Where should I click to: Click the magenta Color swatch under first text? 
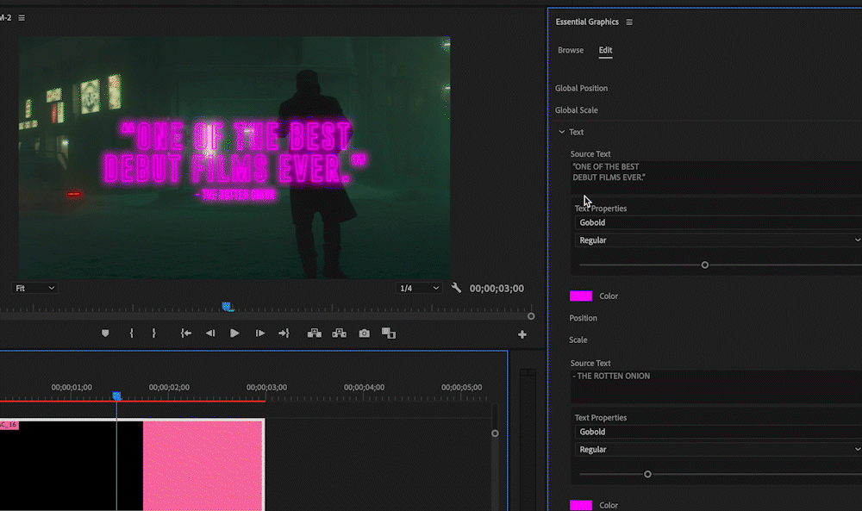pyautogui.click(x=581, y=296)
